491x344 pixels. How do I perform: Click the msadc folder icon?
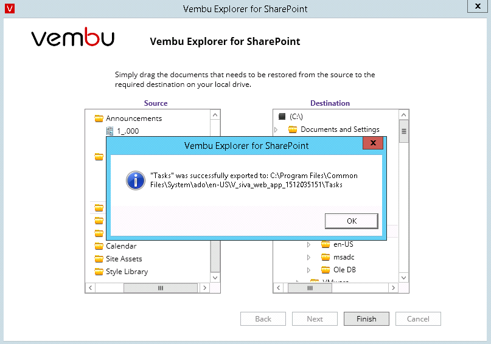pos(326,257)
